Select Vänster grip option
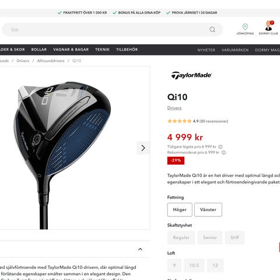The image size is (280, 280). tap(208, 209)
